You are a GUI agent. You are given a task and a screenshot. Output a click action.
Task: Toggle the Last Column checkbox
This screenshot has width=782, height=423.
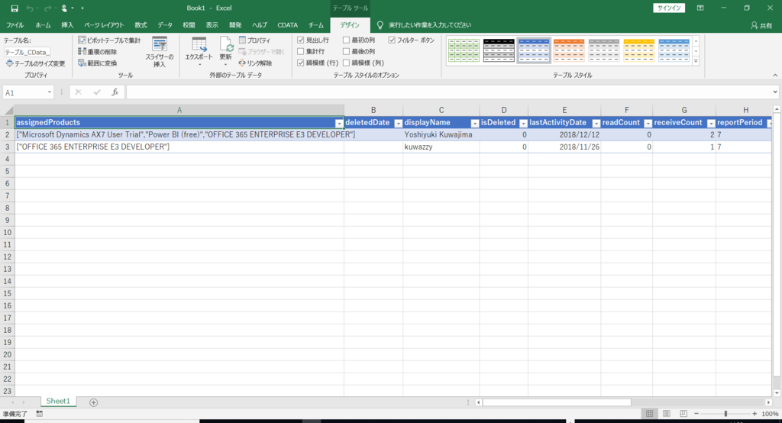[x=346, y=51]
